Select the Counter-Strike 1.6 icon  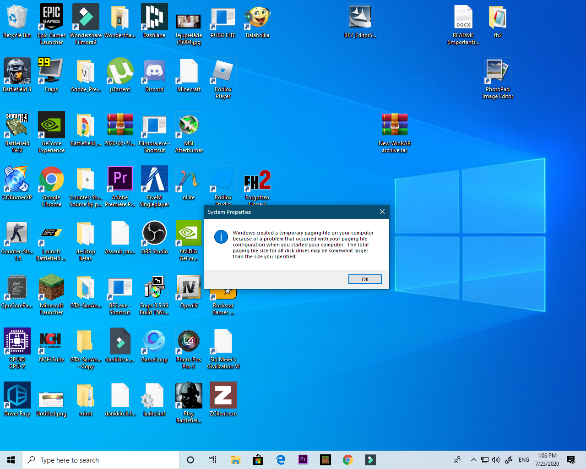[17, 241]
